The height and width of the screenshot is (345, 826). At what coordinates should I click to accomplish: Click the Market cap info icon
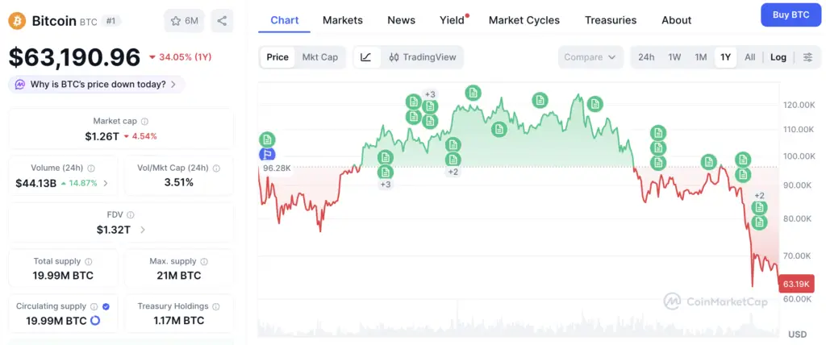point(144,121)
